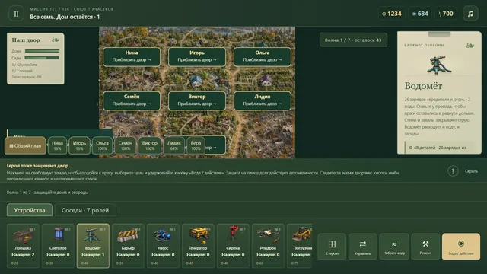Select the Генератор generator device card
This screenshot has width=487, height=274.
click(x=198, y=245)
